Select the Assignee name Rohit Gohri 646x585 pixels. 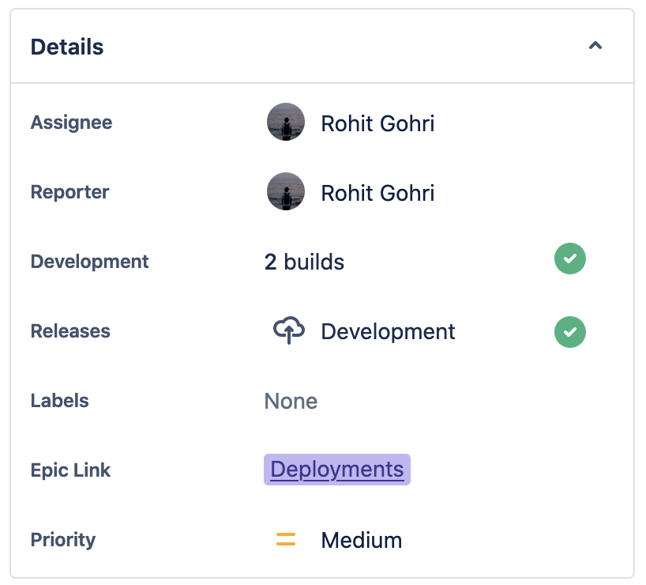[377, 123]
